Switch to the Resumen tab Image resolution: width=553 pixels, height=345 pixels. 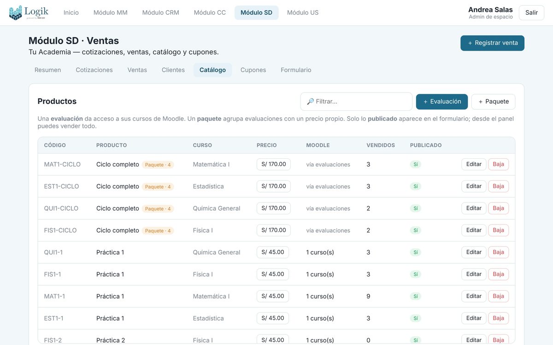(x=48, y=70)
